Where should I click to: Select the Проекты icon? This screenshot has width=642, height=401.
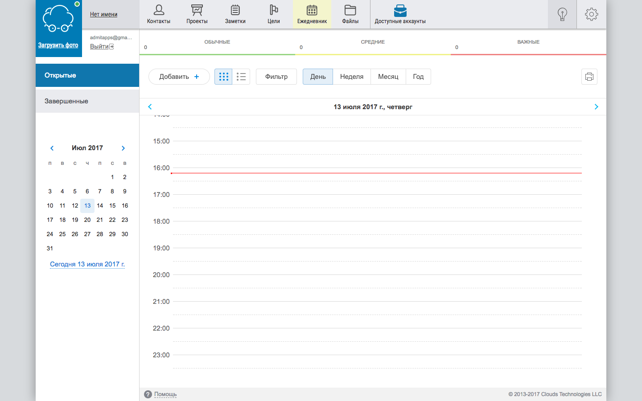click(x=197, y=14)
